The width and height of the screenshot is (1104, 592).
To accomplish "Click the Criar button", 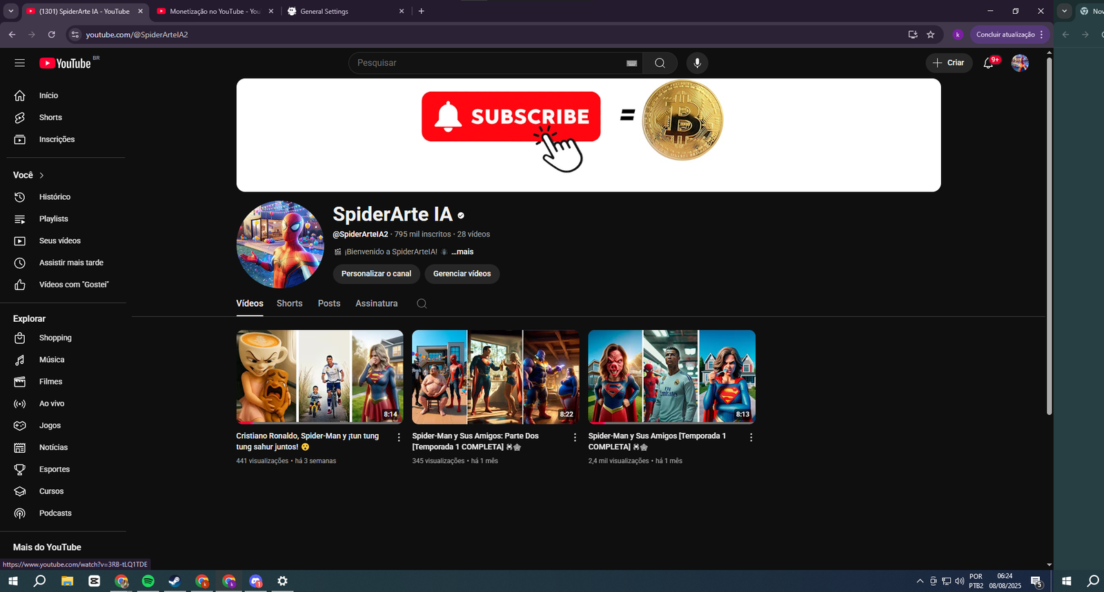I will pos(949,63).
